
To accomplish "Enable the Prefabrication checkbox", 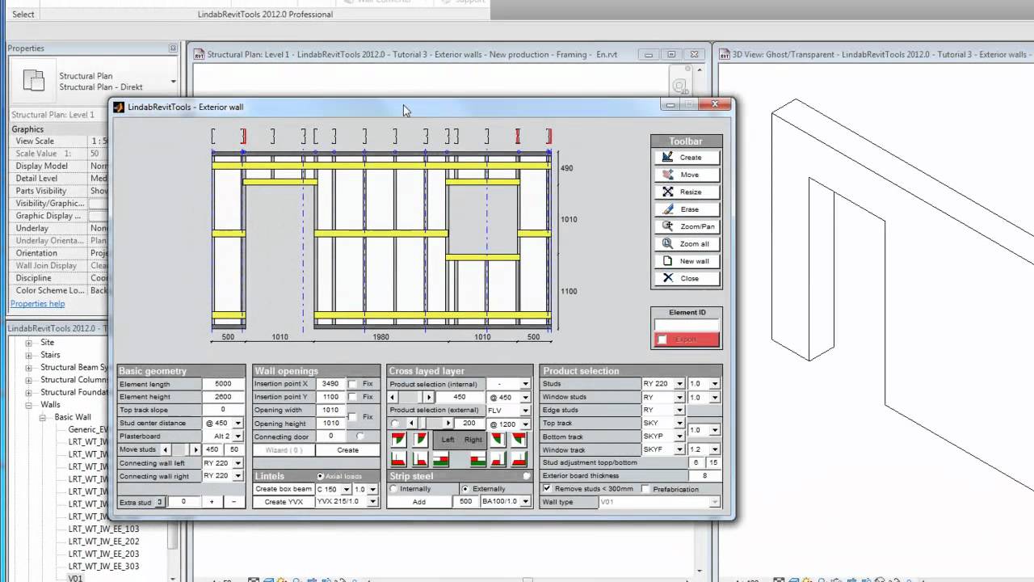I will tap(645, 489).
